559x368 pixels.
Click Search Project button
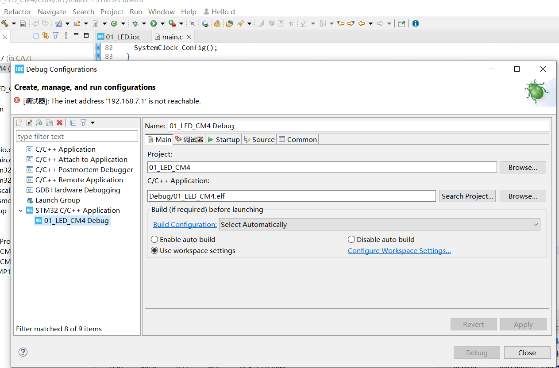pos(467,196)
